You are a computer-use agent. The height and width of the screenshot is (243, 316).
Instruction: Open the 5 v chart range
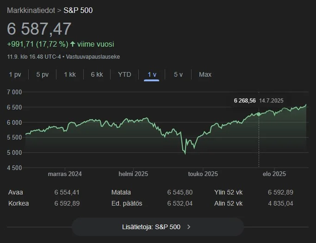click(178, 74)
